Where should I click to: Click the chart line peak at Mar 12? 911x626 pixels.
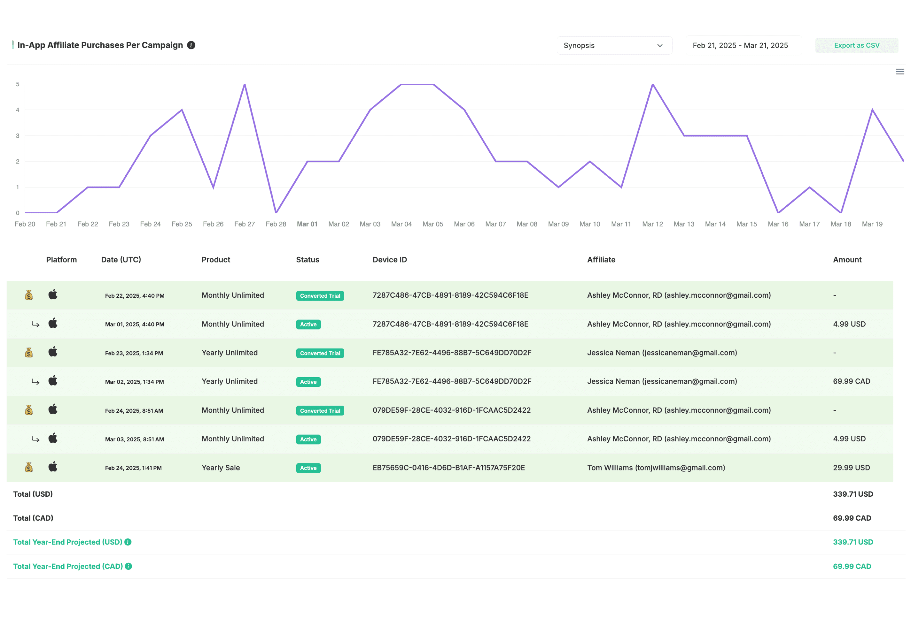pyautogui.click(x=653, y=84)
